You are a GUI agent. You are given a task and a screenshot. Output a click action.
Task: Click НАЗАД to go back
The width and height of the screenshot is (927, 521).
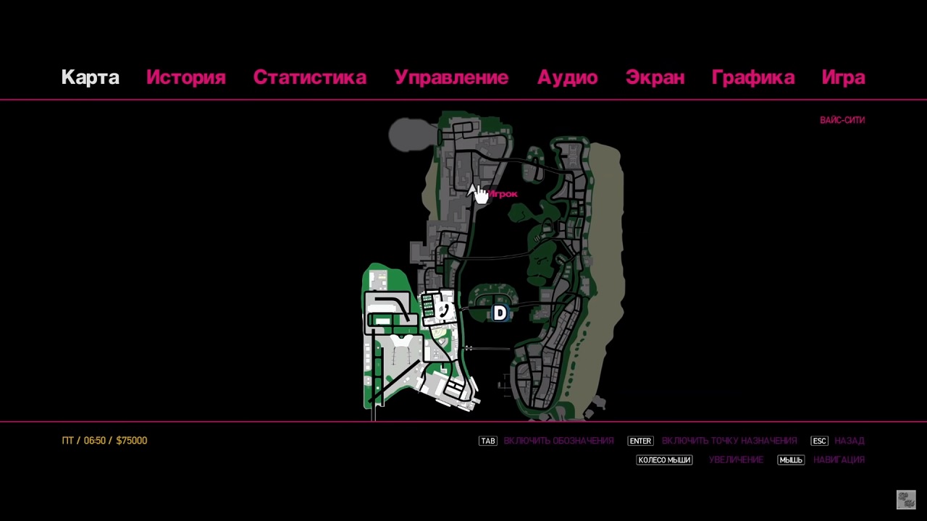849,441
